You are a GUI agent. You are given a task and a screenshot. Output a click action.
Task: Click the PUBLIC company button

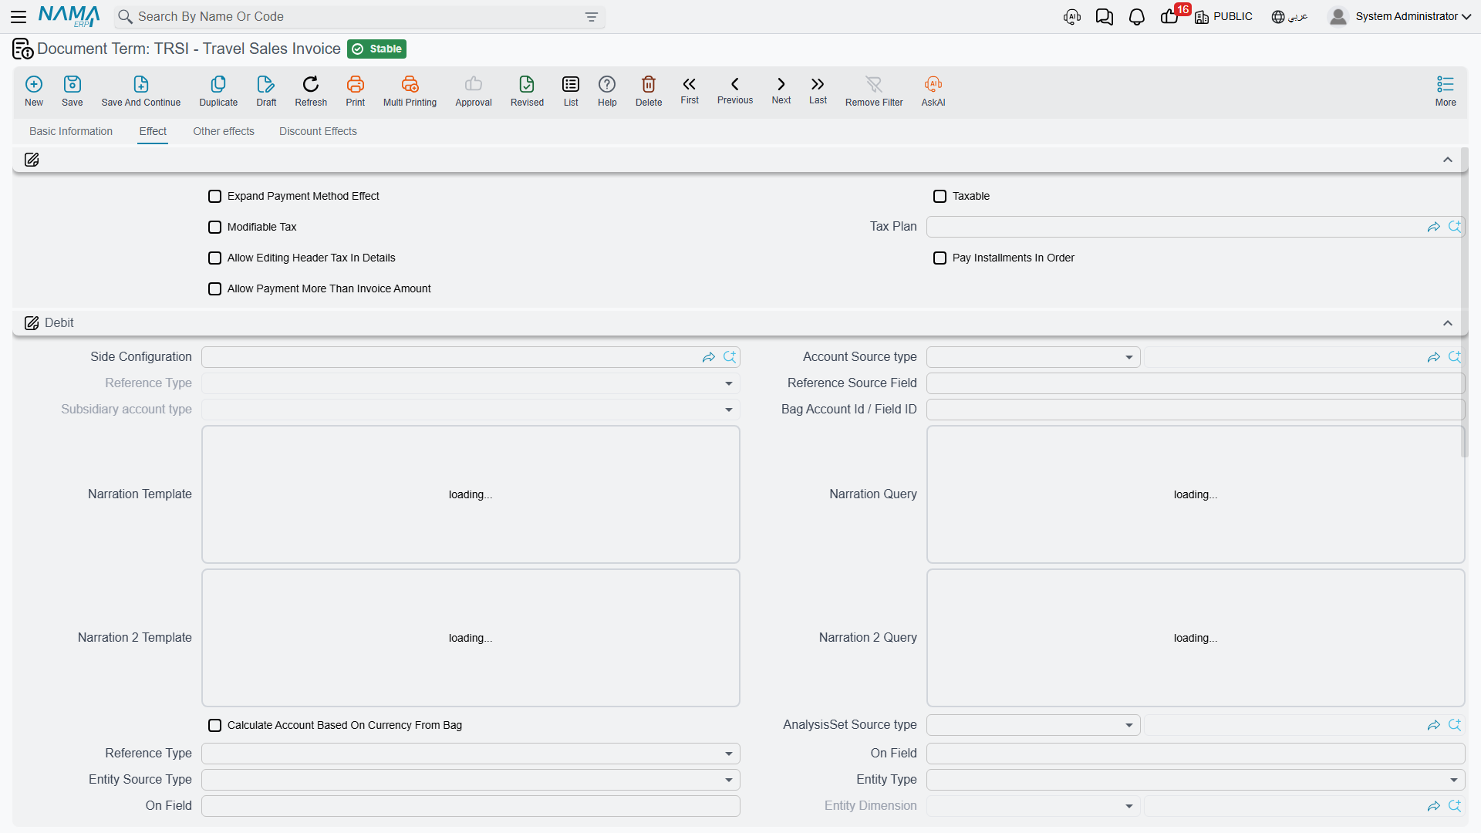(1223, 16)
